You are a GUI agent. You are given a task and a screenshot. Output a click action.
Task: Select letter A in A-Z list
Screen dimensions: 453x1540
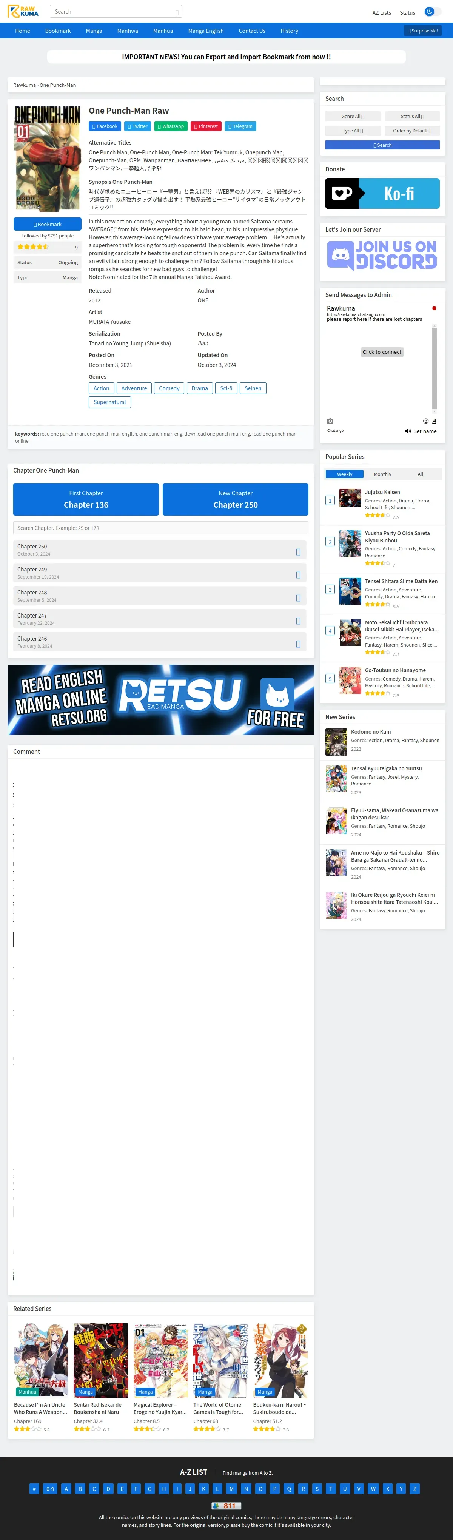[x=66, y=1489]
